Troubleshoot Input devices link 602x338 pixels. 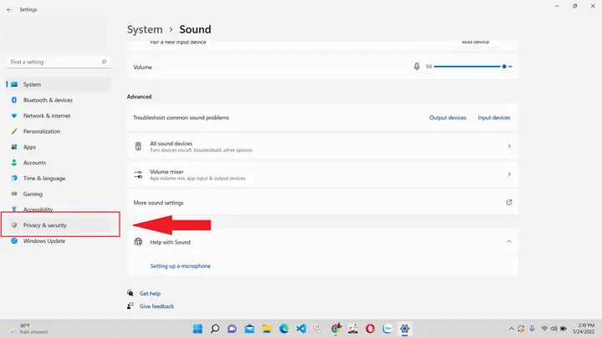tap(494, 118)
